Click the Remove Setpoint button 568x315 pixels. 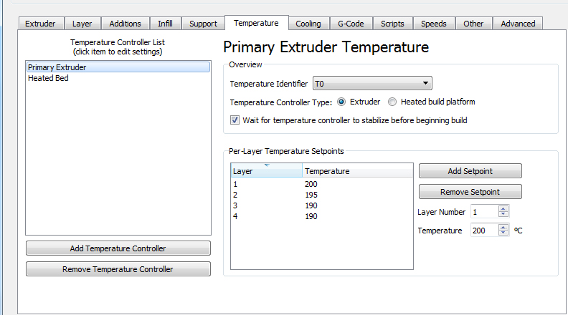click(470, 192)
